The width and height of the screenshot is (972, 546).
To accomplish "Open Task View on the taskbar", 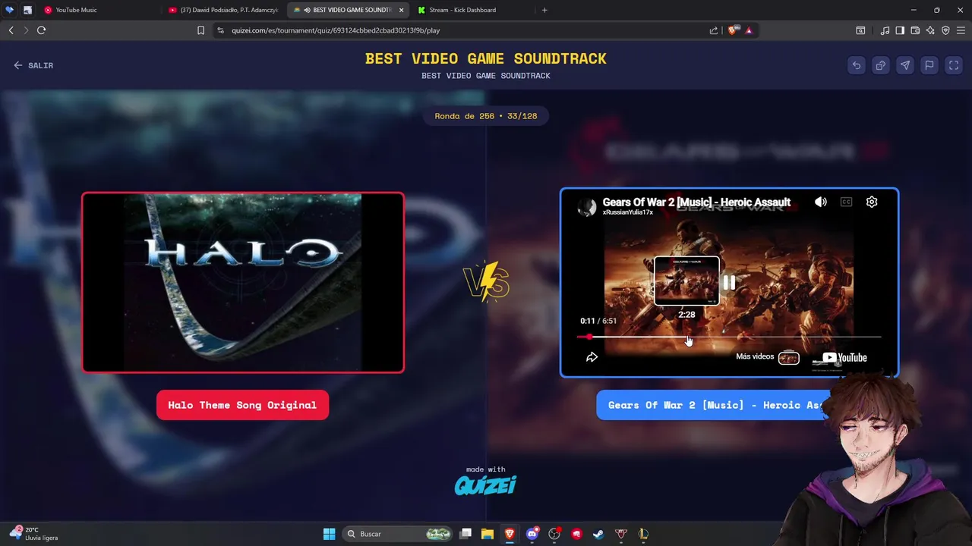I will [465, 534].
